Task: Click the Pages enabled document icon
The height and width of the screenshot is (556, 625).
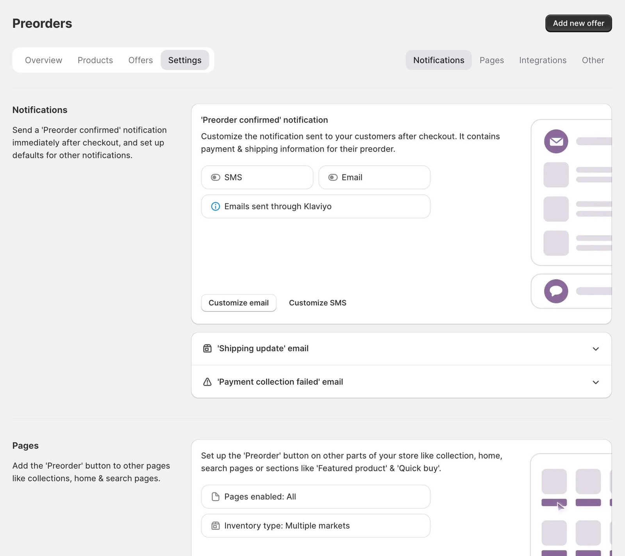Action: click(215, 497)
